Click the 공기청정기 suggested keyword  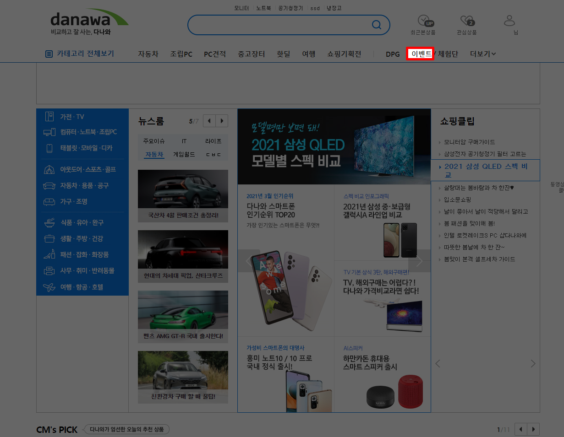[x=290, y=8]
